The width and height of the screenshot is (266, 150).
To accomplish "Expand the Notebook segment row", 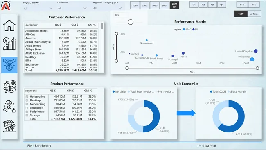I will tap(27, 108).
